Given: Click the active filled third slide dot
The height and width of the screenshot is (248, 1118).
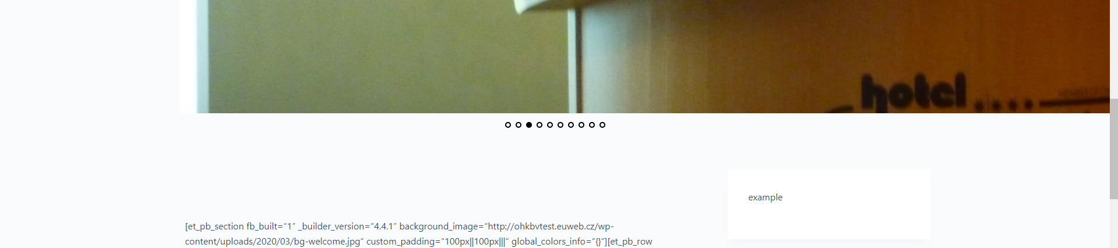Looking at the screenshot, I should pos(529,125).
